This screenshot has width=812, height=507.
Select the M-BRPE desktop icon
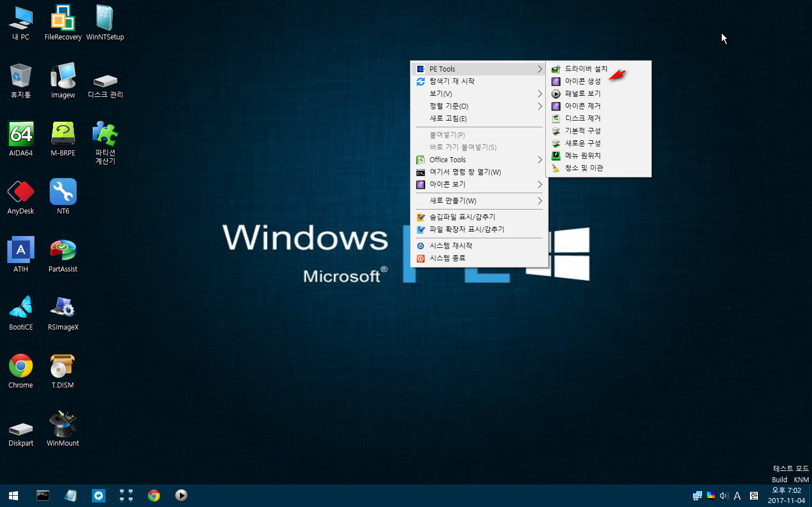[63, 139]
